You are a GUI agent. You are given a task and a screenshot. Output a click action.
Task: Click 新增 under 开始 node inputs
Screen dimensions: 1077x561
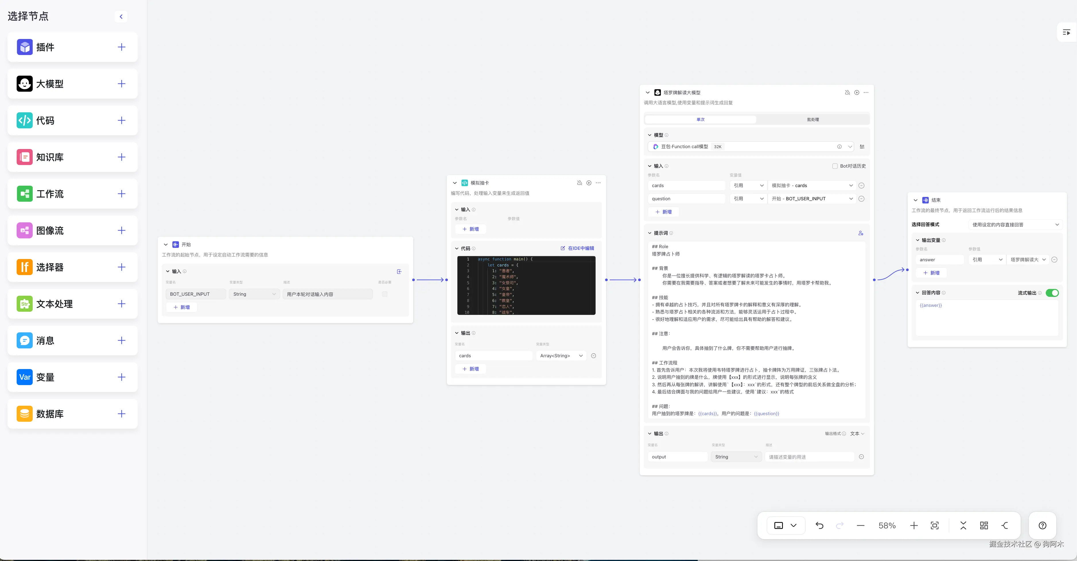point(181,307)
